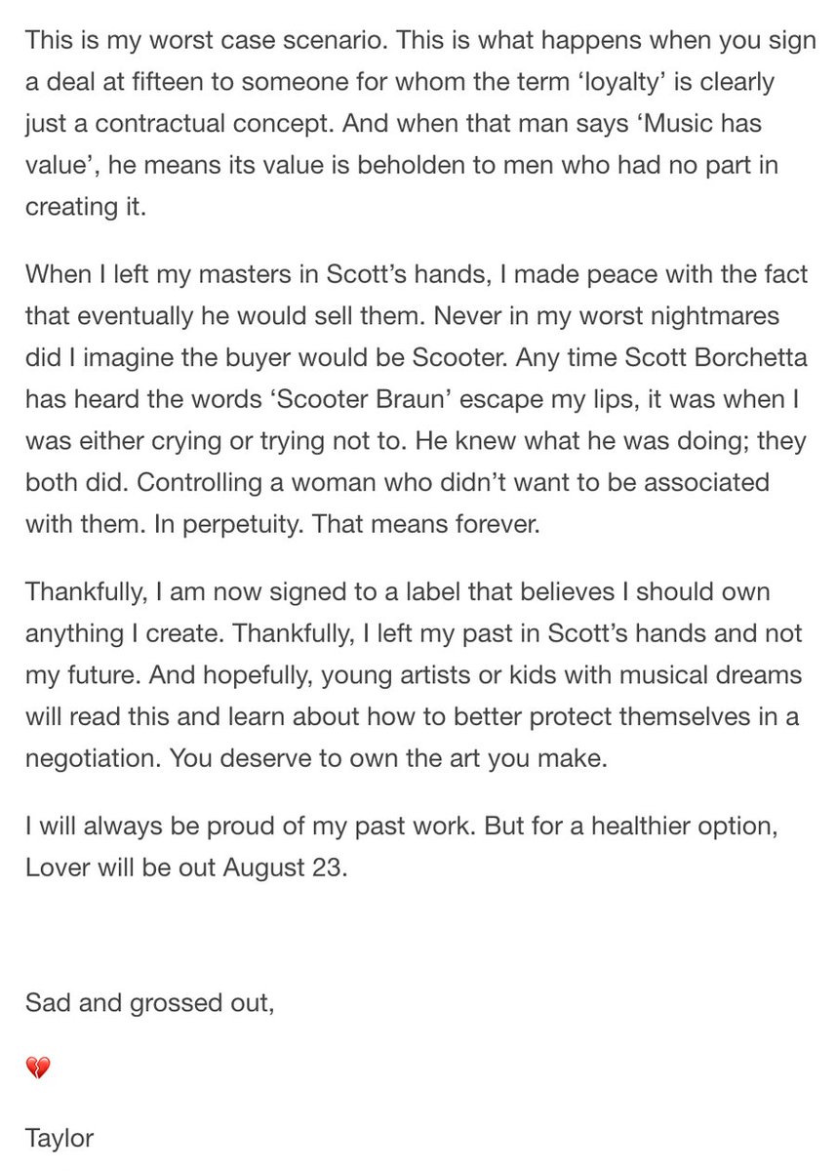Click the 'Sad and grossed out,' line
836x1171 pixels.
click(x=150, y=1001)
